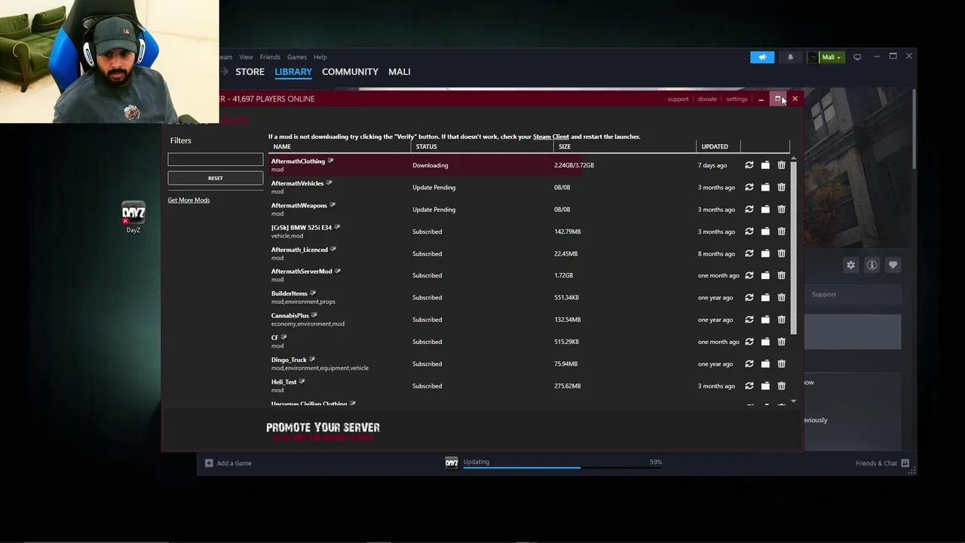Viewport: 965px width, 543px height.
Task: Open the CF mod folder
Action: coord(765,342)
